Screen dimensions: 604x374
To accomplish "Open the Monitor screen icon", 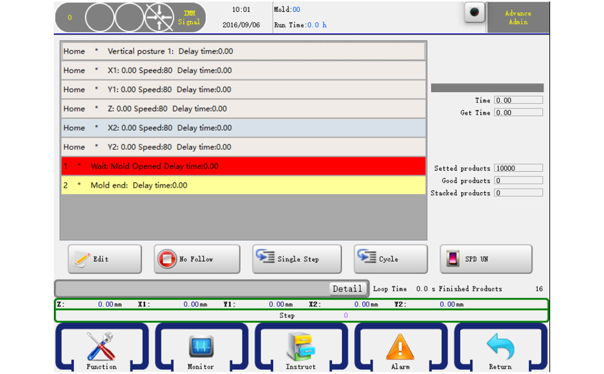I will [x=201, y=346].
